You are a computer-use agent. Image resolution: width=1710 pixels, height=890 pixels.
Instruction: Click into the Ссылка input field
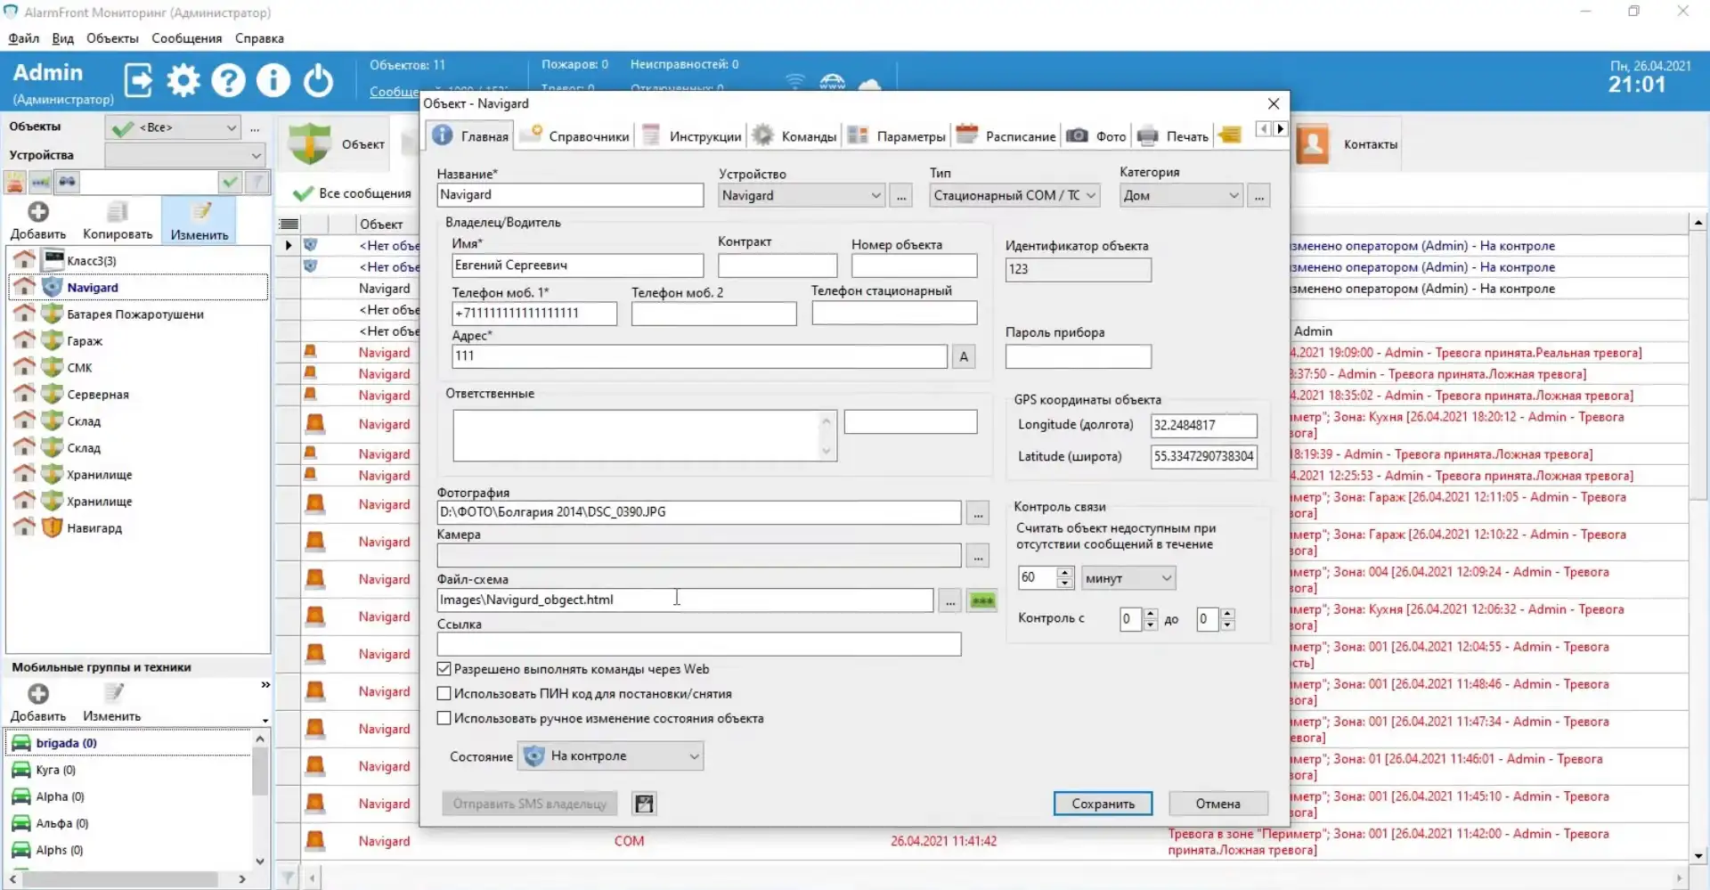click(x=699, y=645)
